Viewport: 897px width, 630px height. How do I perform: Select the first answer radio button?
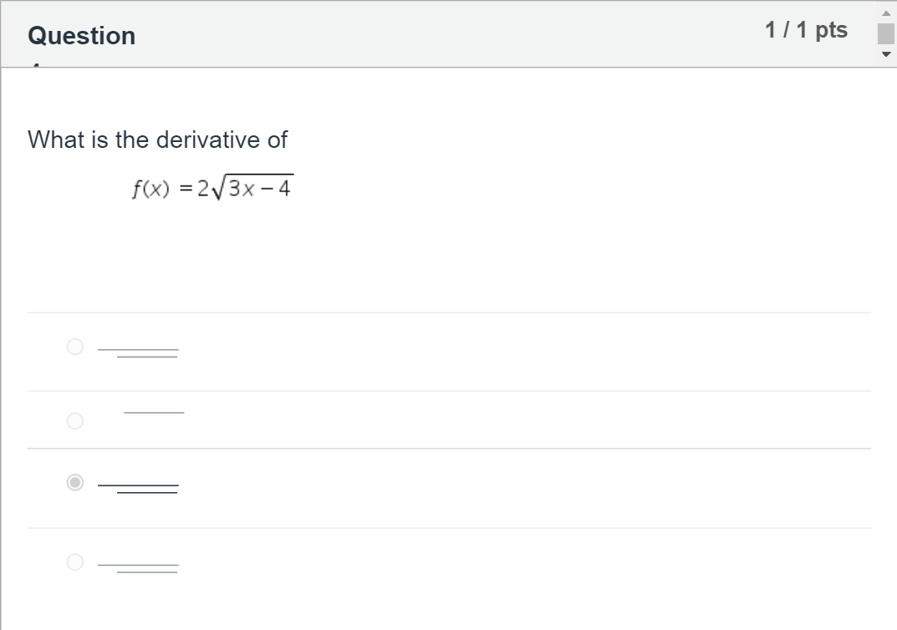coord(75,347)
